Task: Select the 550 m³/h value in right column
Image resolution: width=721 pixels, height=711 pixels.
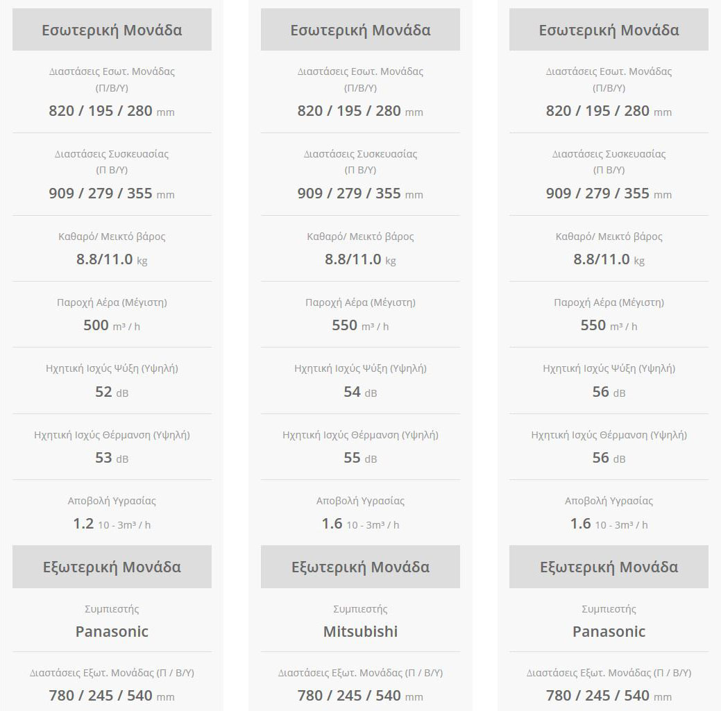Action: [x=593, y=325]
